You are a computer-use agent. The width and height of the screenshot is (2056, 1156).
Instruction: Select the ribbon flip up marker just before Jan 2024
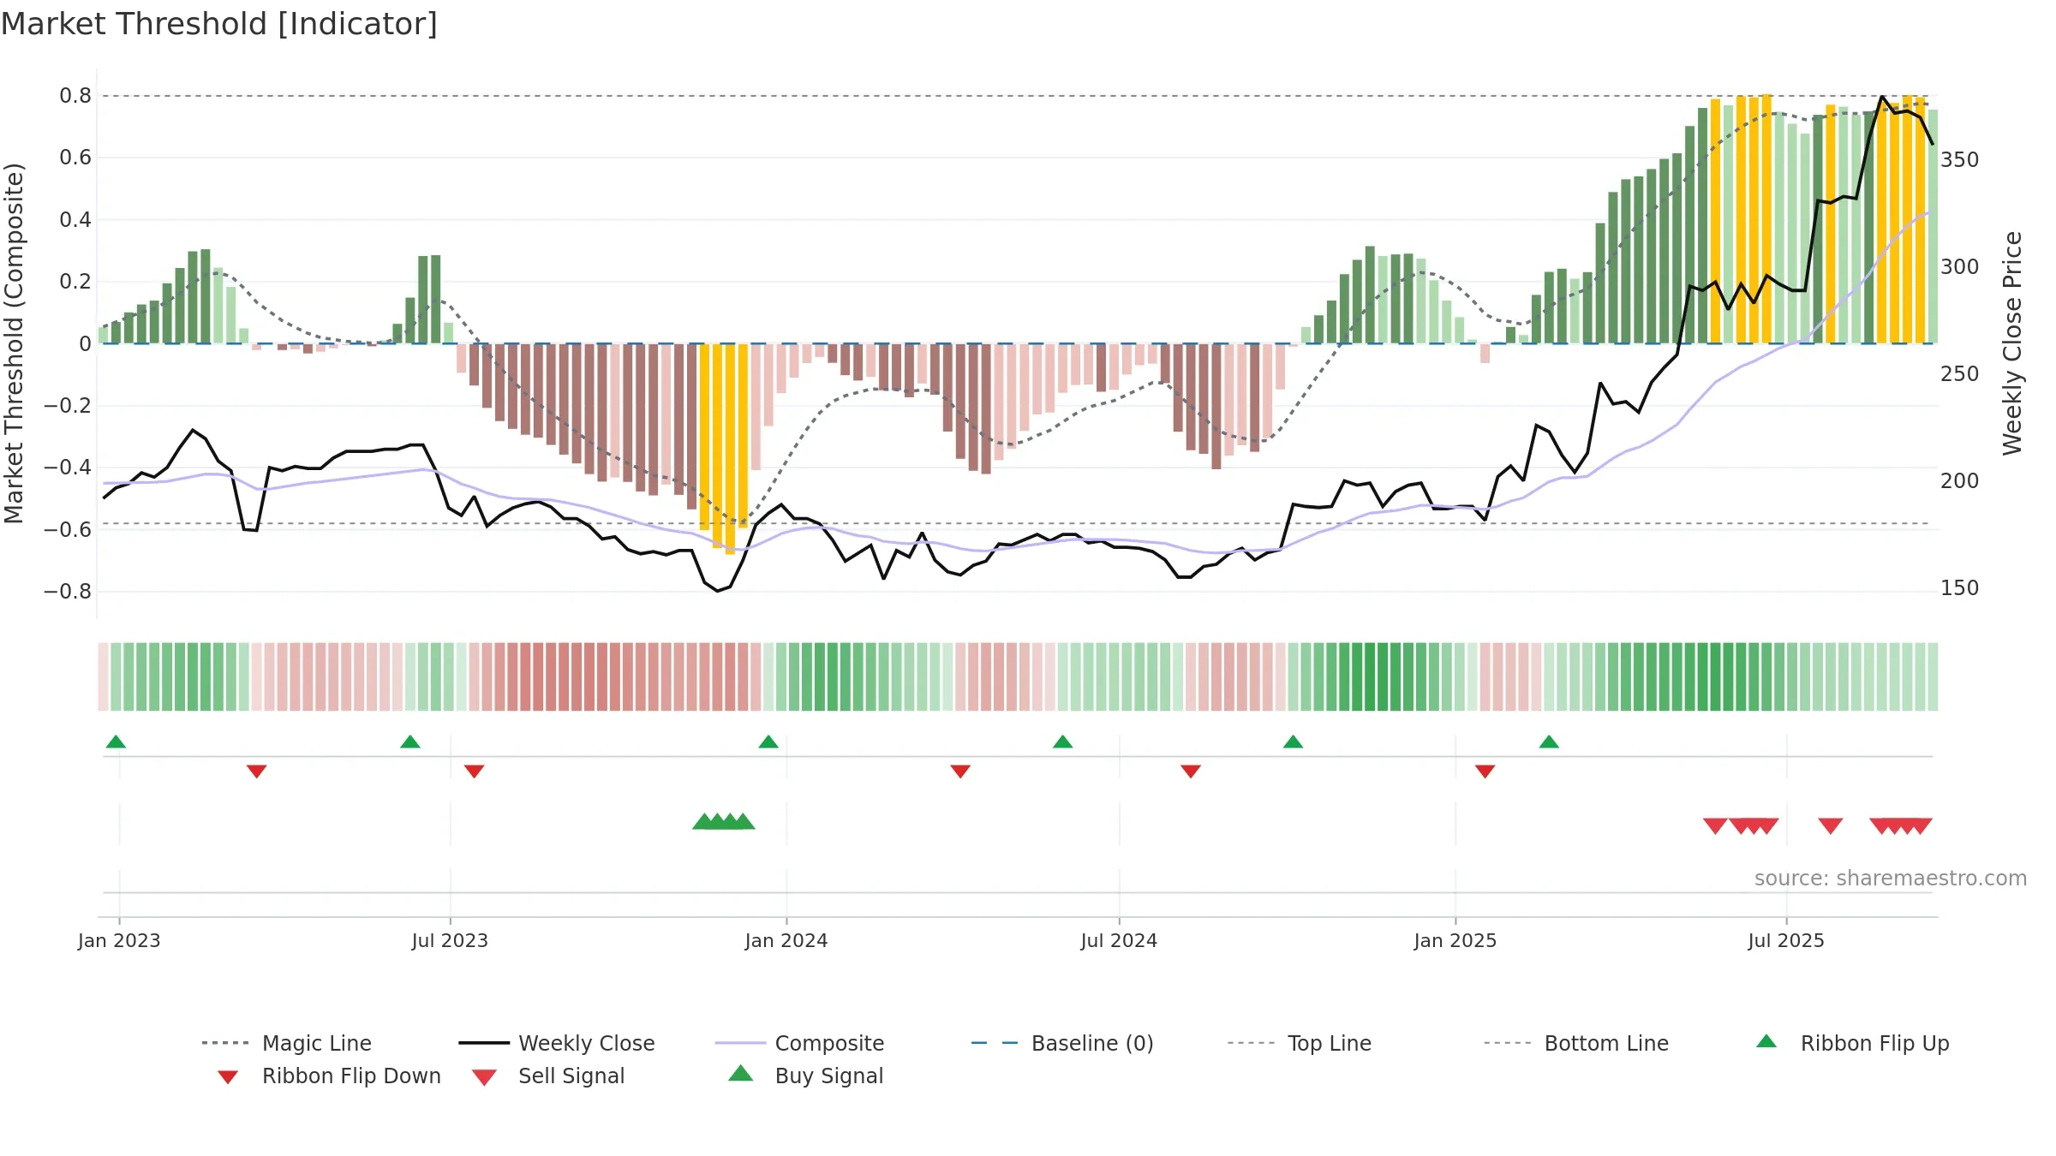pyautogui.click(x=768, y=742)
